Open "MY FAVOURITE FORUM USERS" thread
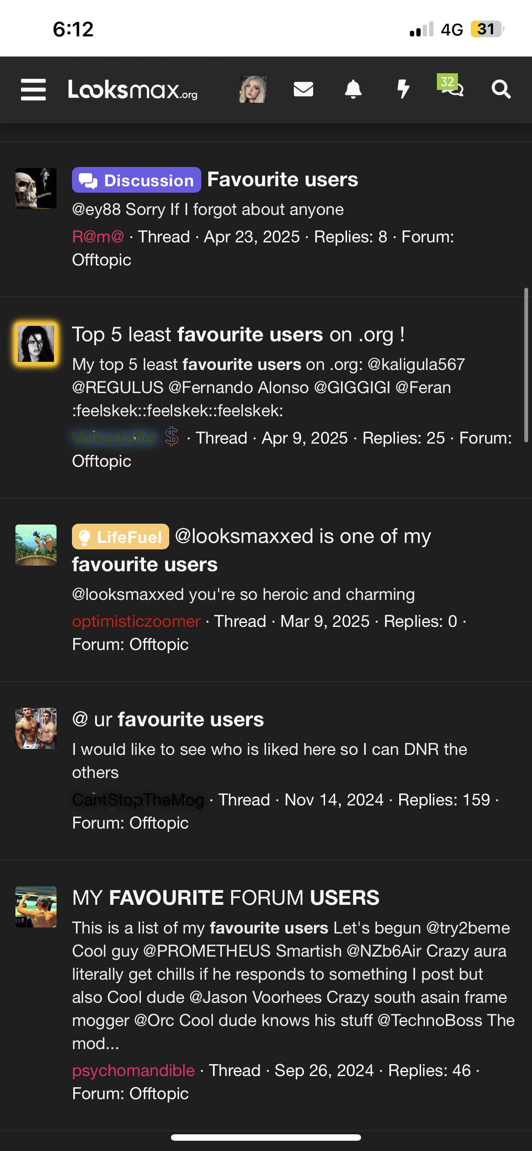532x1151 pixels. [x=226, y=898]
